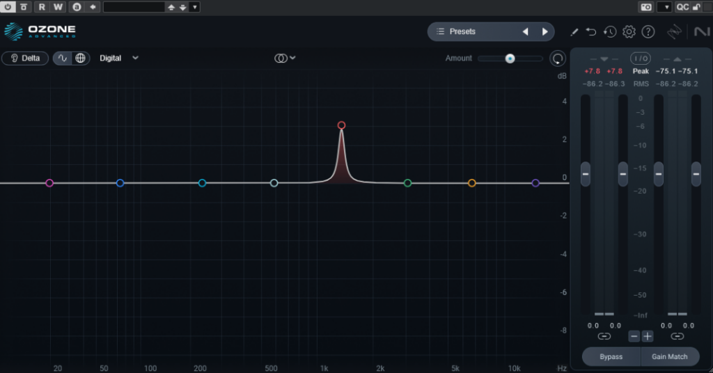
Task: Select the globe icon EQ mode
Action: coord(81,58)
